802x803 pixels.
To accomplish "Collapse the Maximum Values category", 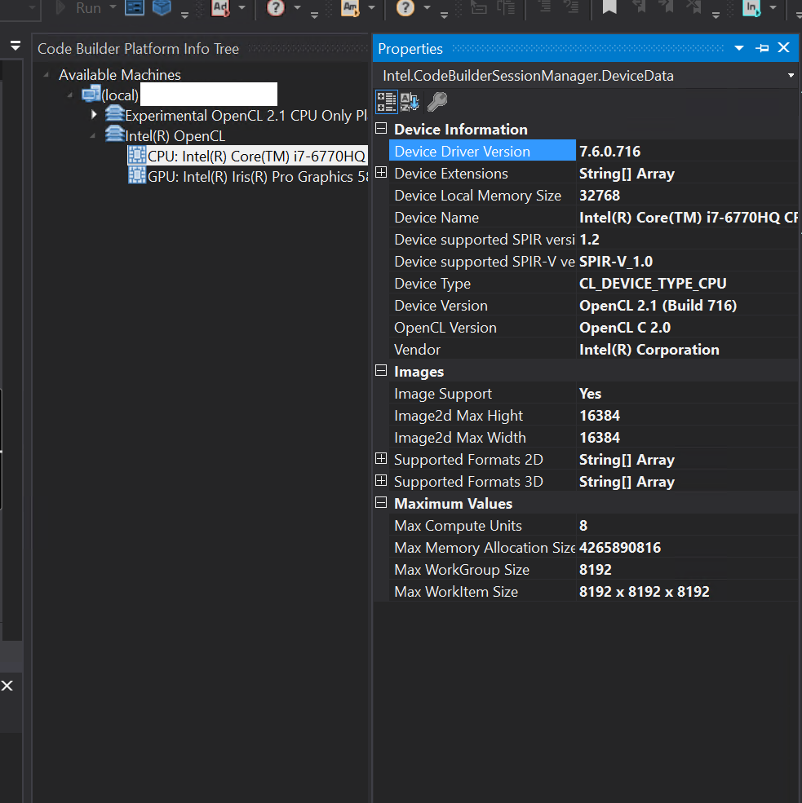I will tap(381, 503).
